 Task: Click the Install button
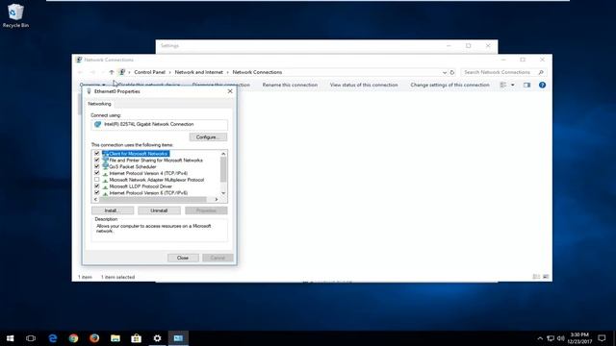[x=113, y=210]
